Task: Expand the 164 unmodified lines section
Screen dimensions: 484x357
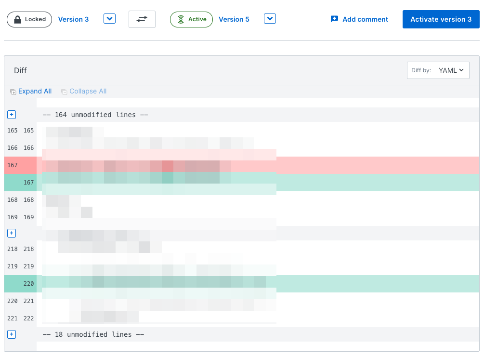Action: [12, 115]
